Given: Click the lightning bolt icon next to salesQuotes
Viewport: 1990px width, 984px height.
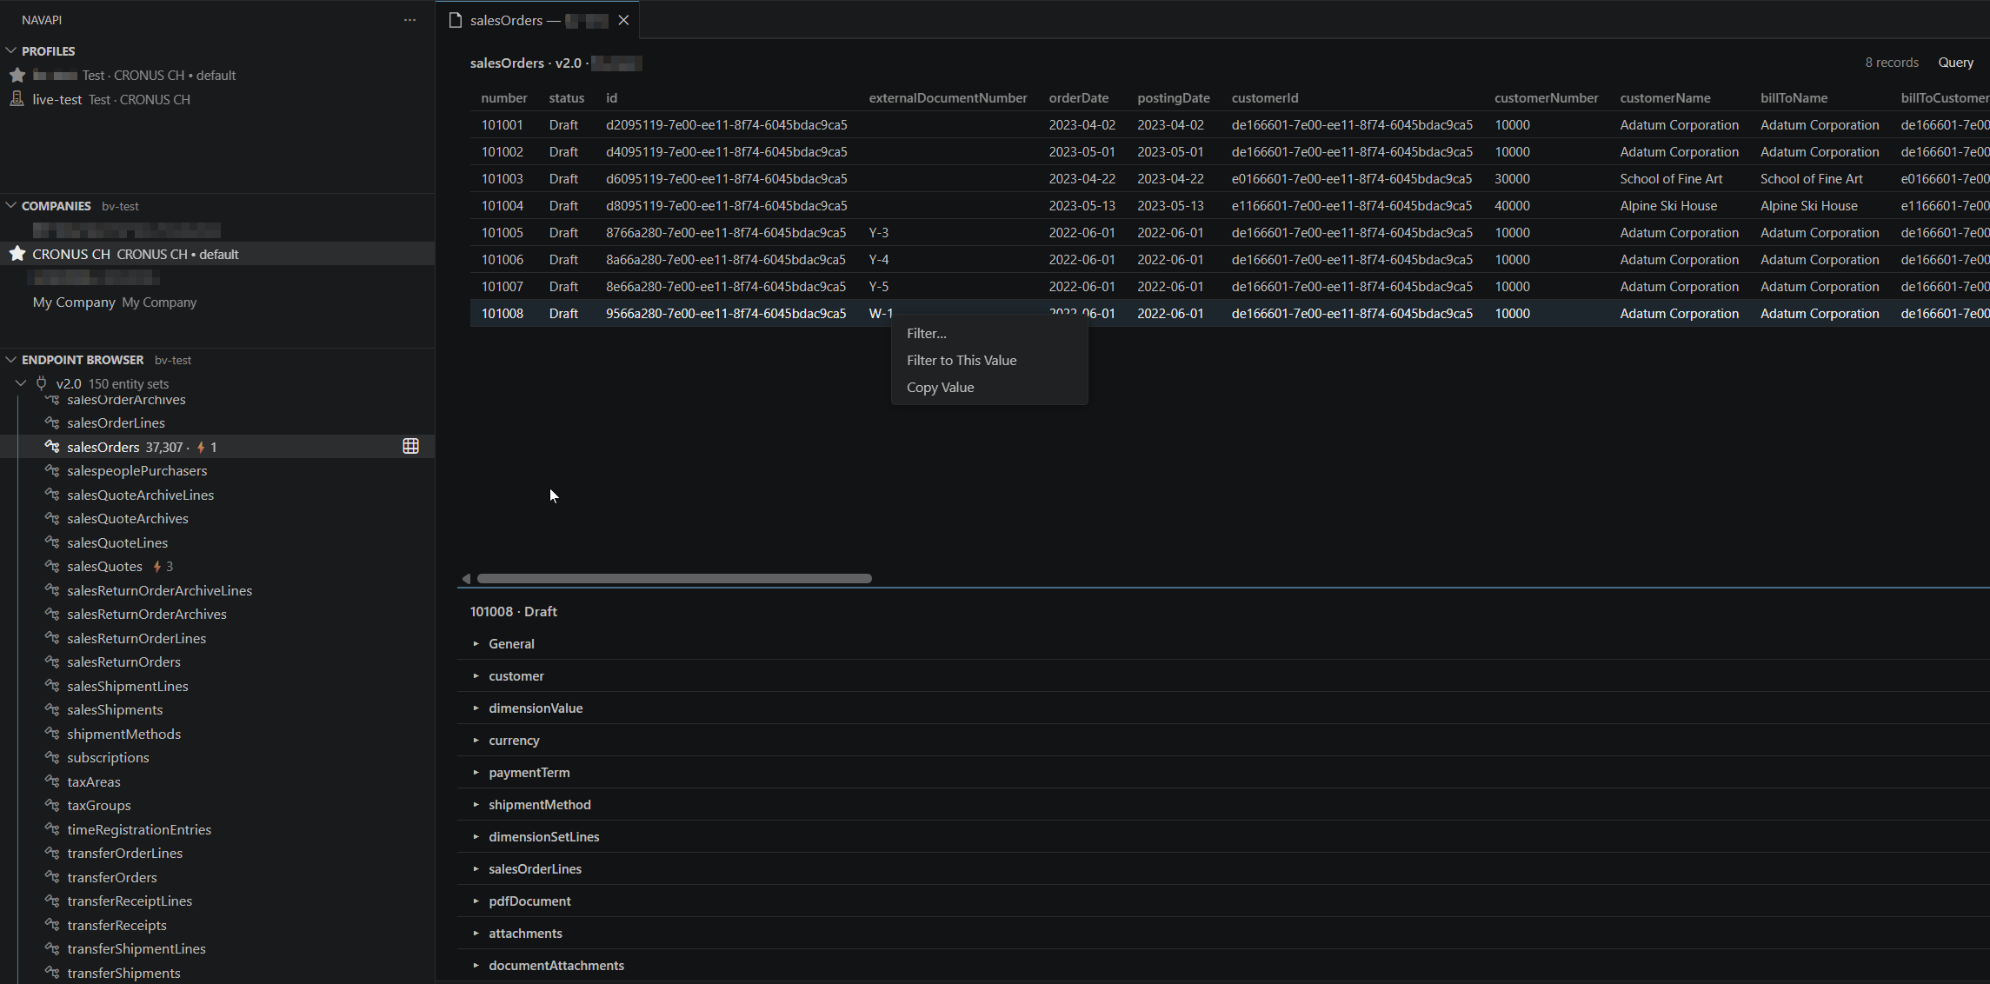Looking at the screenshot, I should [x=157, y=566].
